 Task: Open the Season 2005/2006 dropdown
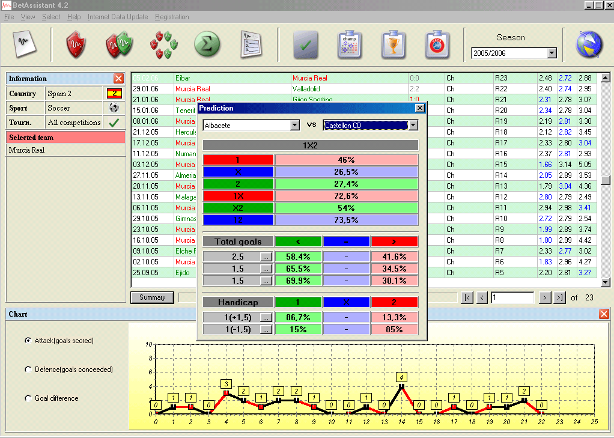pos(552,53)
